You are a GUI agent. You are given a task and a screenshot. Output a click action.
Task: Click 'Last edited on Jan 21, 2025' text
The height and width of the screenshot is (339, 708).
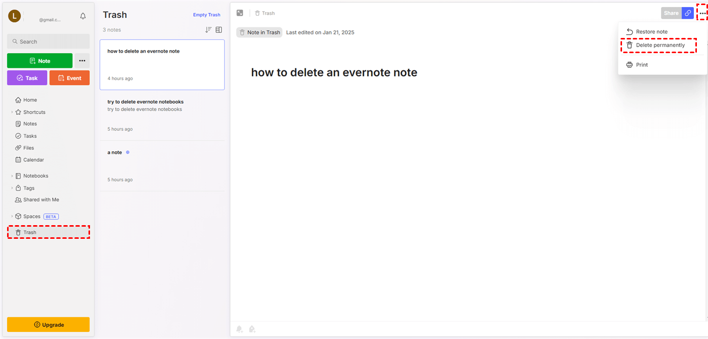pyautogui.click(x=320, y=32)
